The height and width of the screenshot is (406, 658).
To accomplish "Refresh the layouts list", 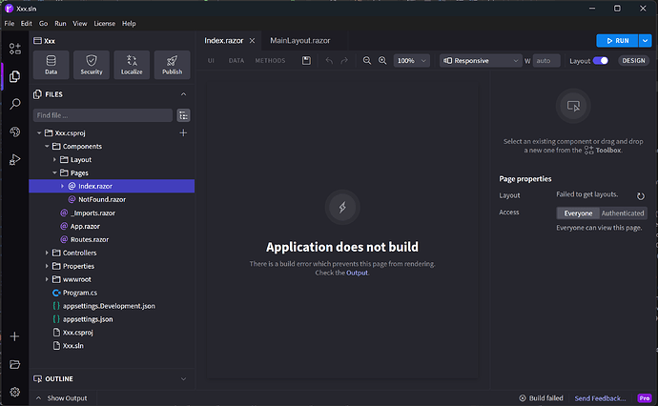I will click(641, 196).
